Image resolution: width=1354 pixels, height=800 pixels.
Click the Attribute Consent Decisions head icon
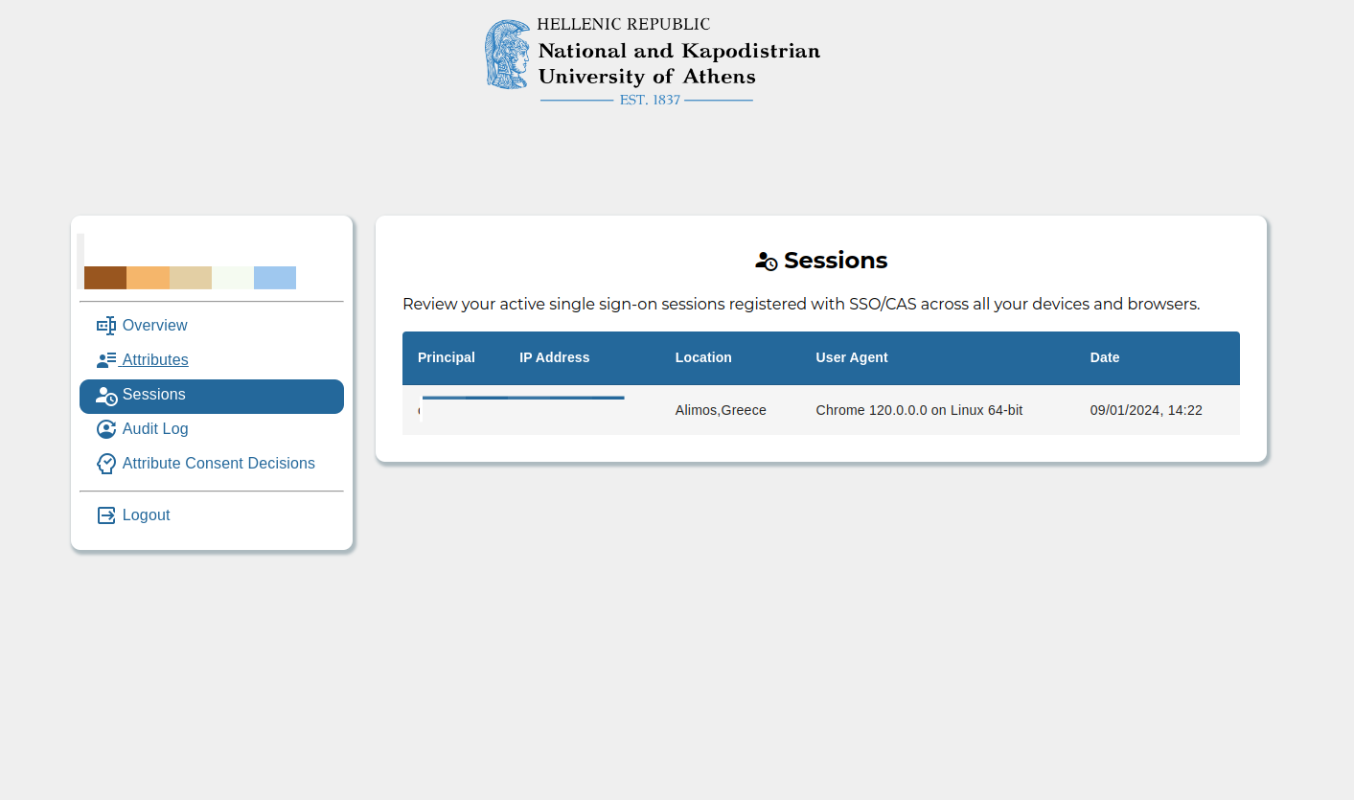(106, 464)
